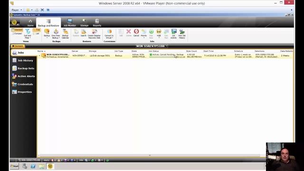The width and height of the screenshot is (304, 171).
Task: Expand the WIN-S5REV7P51BB job row
Action: click(39, 56)
